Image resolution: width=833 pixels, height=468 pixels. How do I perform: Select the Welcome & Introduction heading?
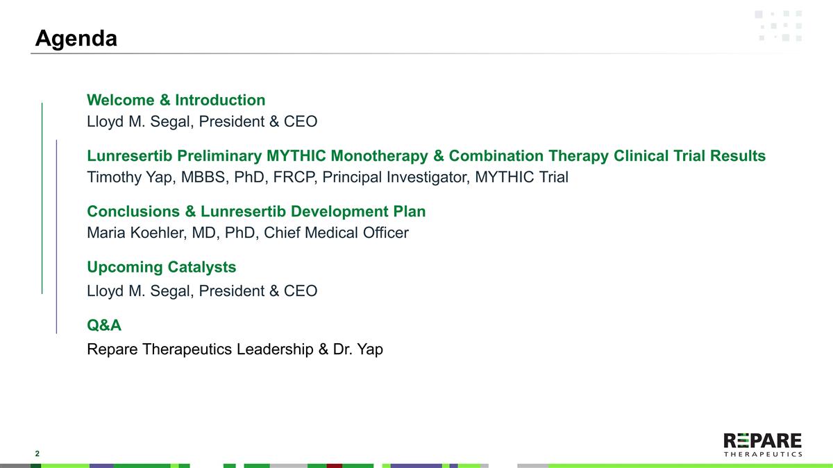click(176, 100)
